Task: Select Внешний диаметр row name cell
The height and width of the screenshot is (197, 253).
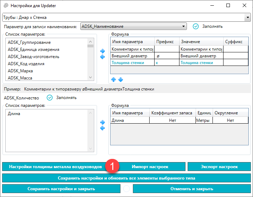Action: [132, 56]
